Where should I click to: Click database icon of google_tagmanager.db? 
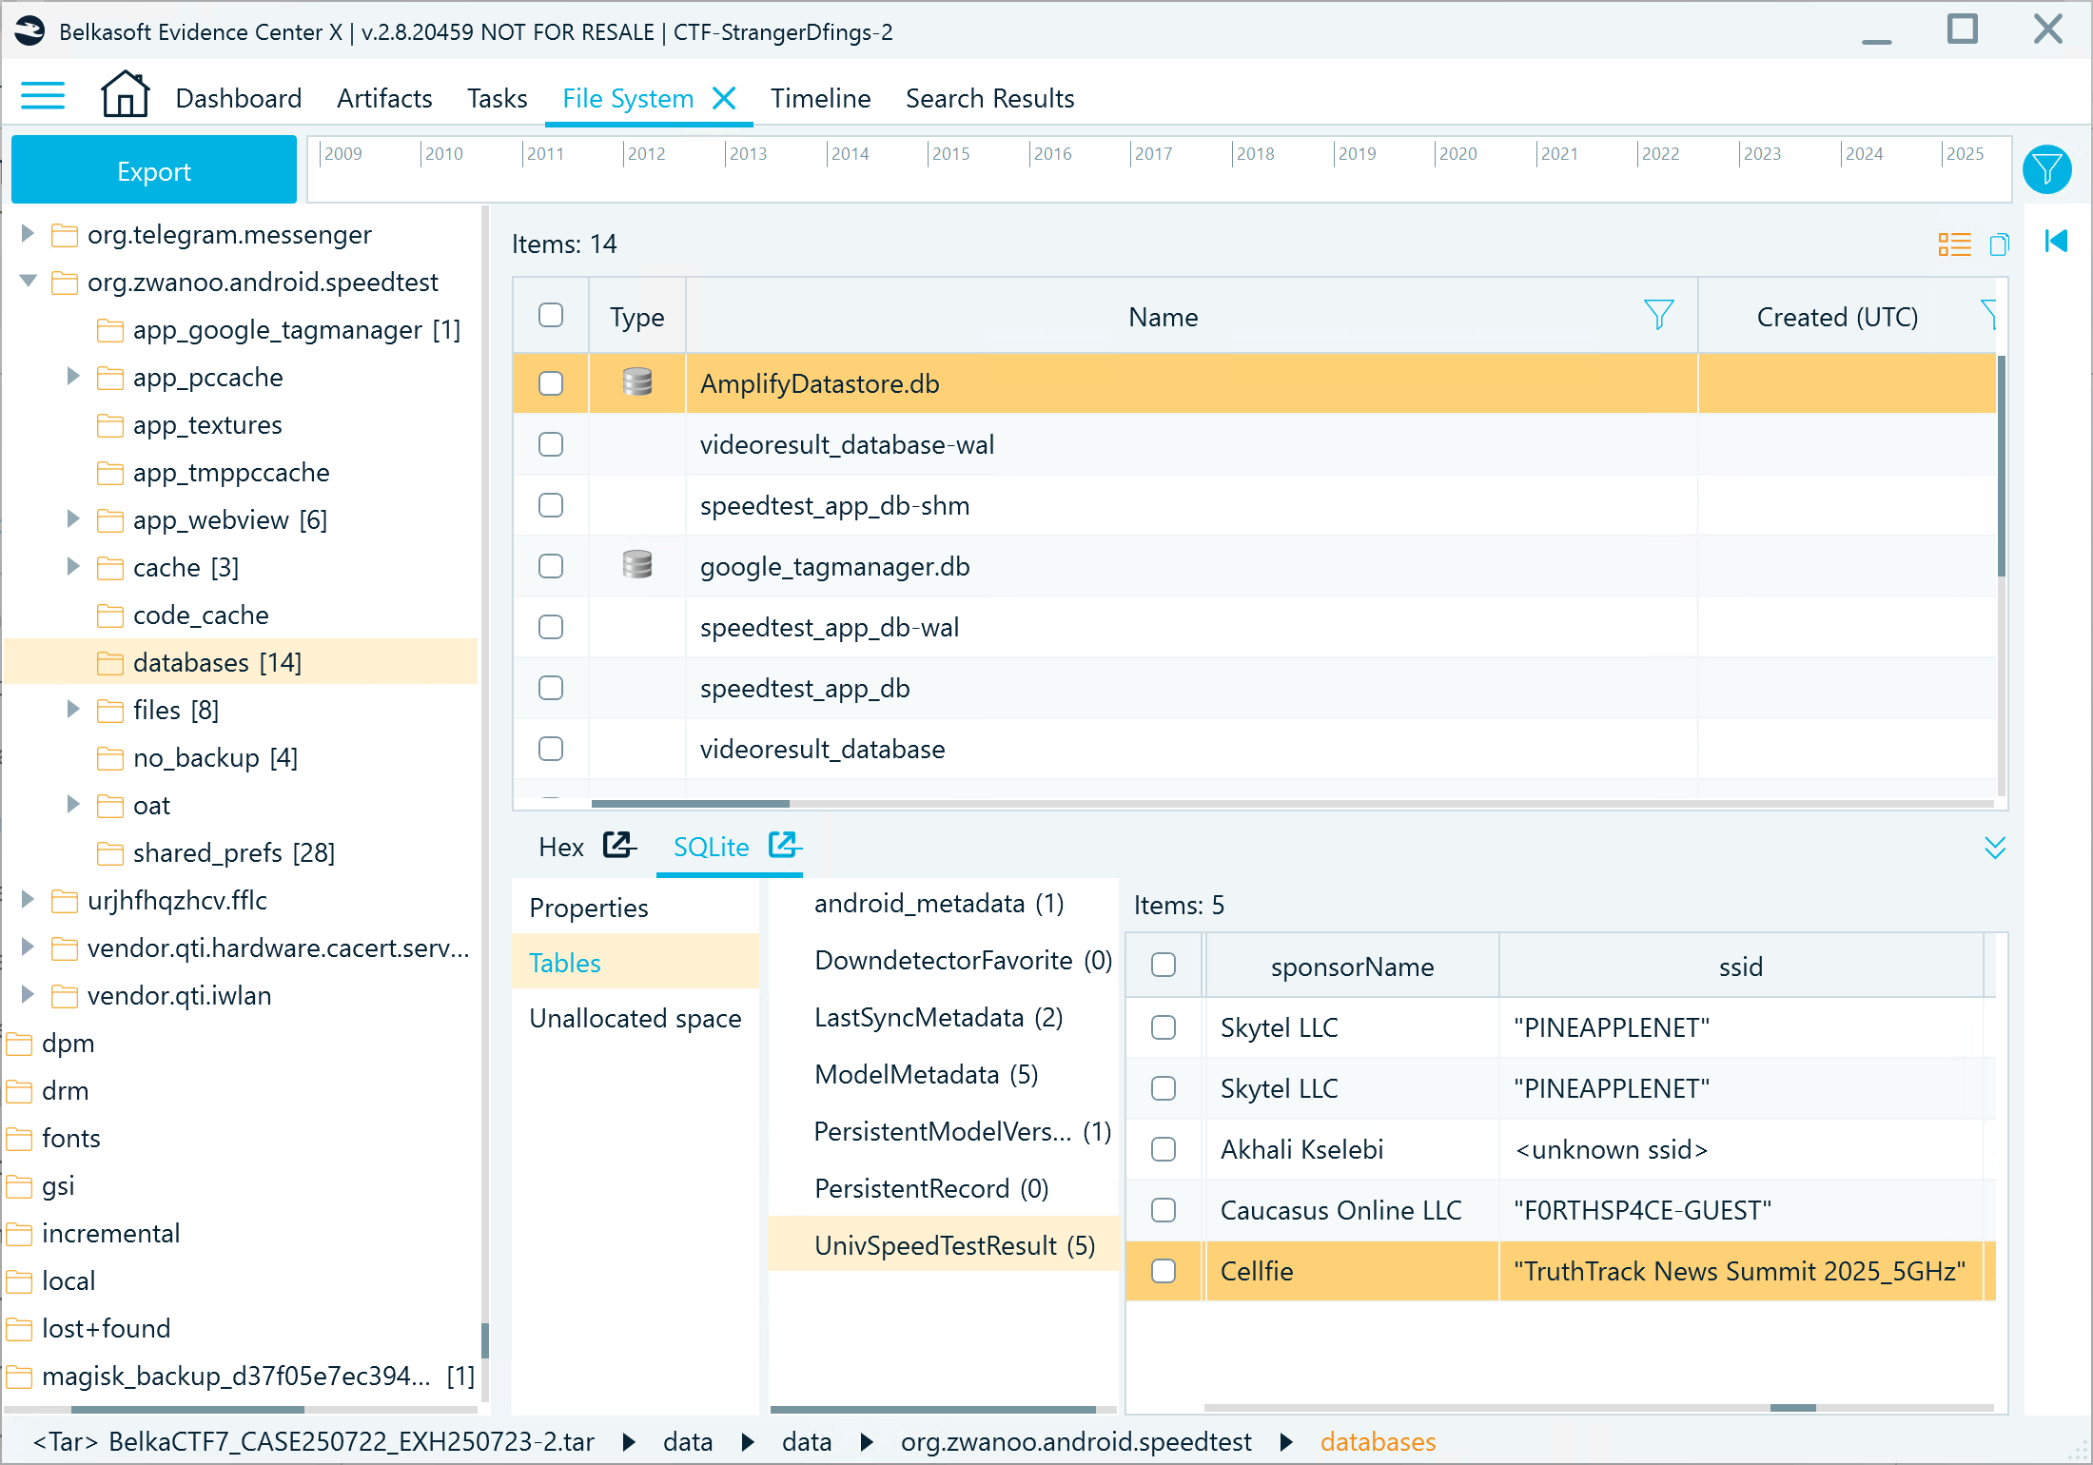click(x=637, y=565)
